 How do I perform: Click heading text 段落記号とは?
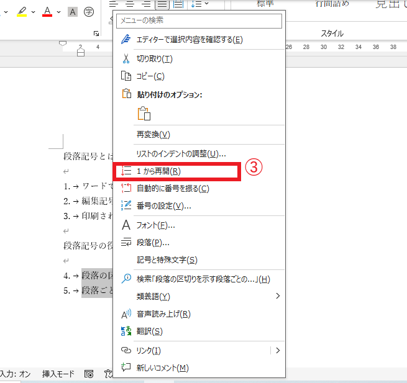[88, 156]
